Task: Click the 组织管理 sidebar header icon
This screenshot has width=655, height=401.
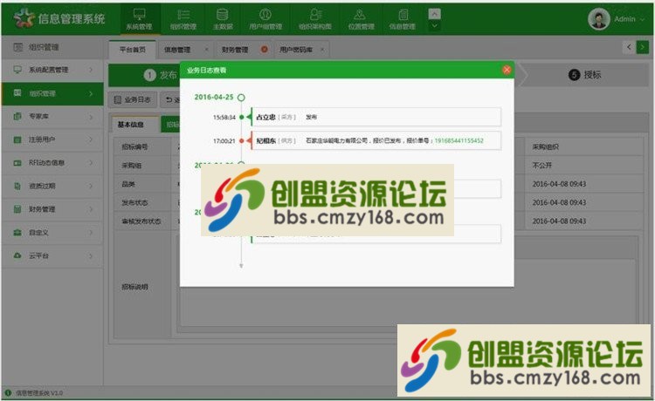Action: tap(18, 47)
